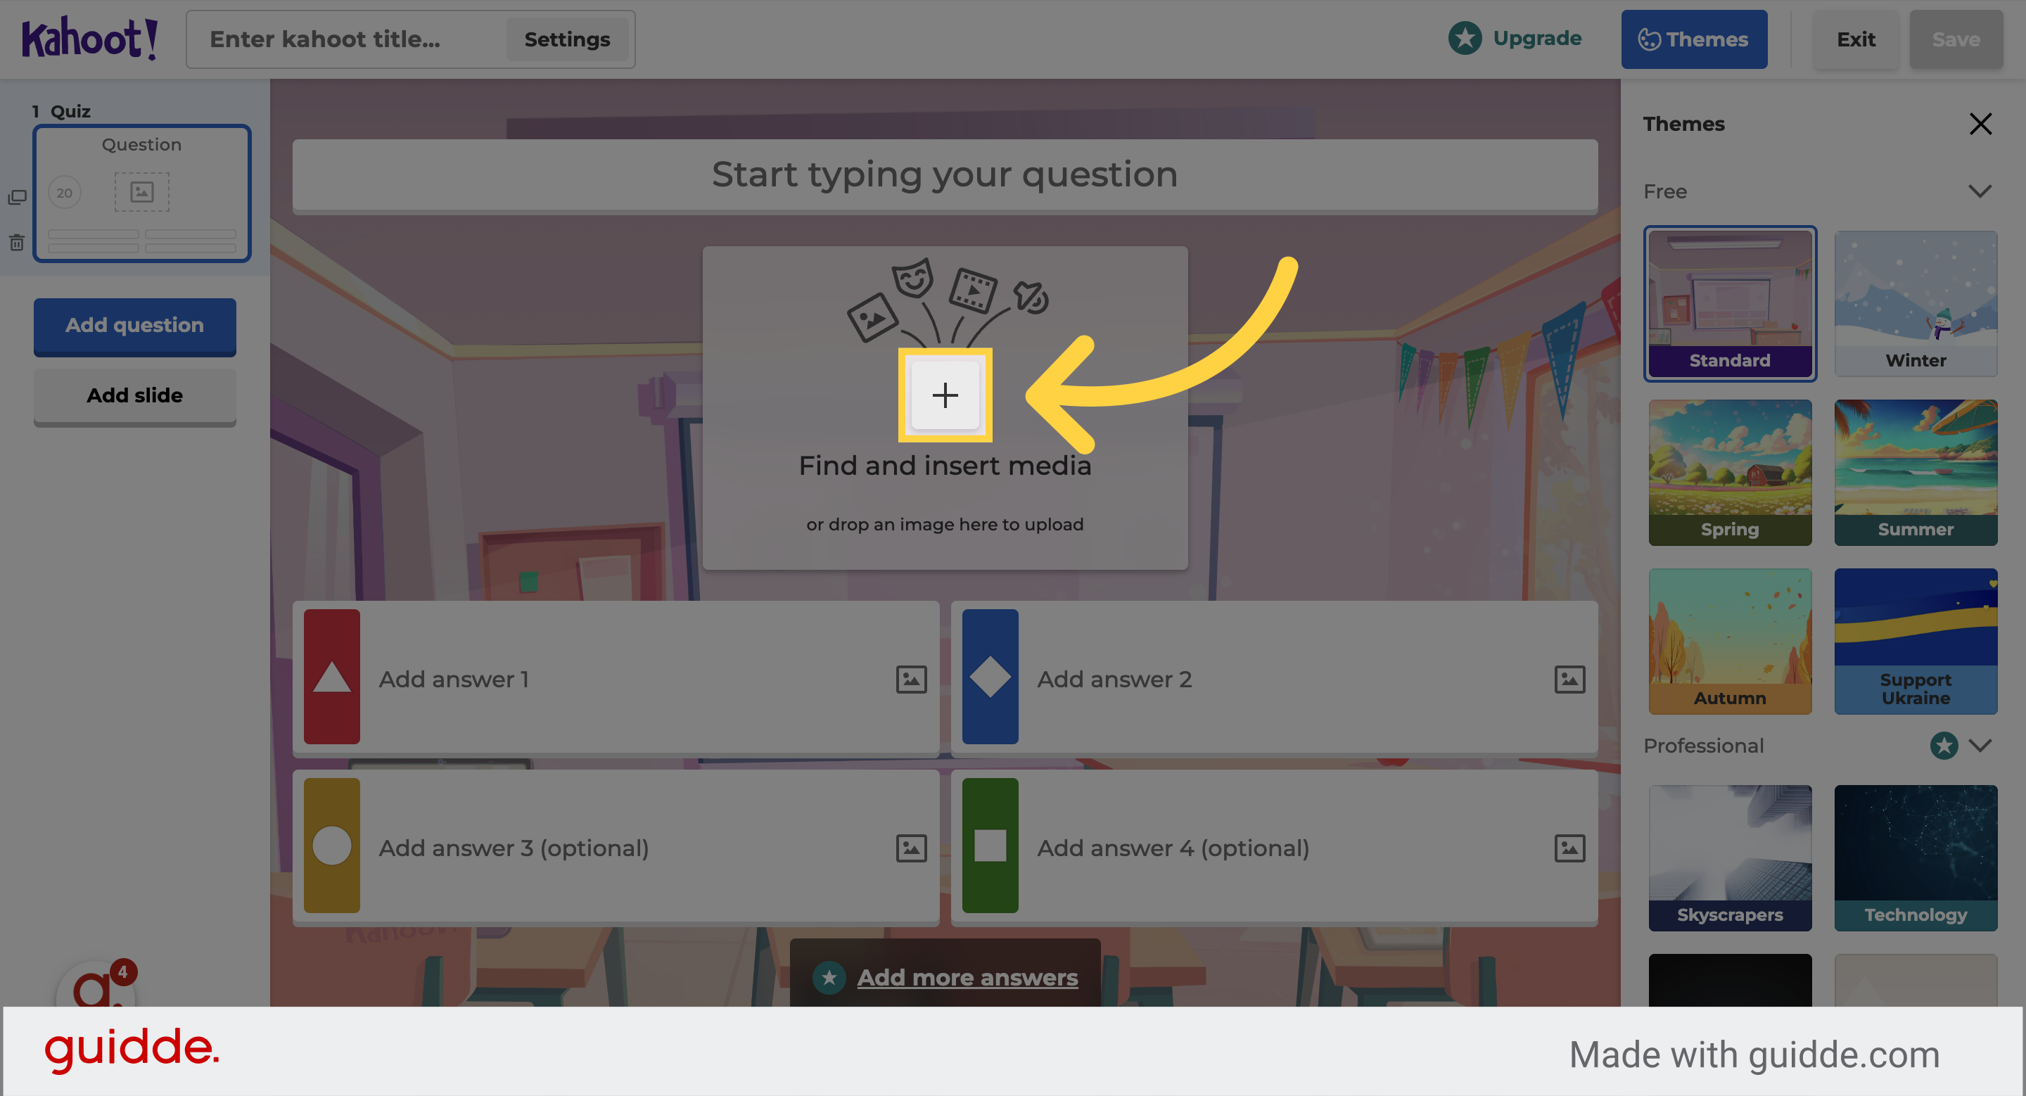2026x1096 pixels.
Task: Click the plus icon to insert media
Action: click(x=945, y=395)
